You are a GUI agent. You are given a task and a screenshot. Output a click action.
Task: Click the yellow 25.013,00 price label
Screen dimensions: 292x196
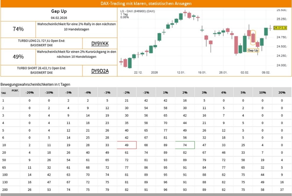[x=280, y=28]
